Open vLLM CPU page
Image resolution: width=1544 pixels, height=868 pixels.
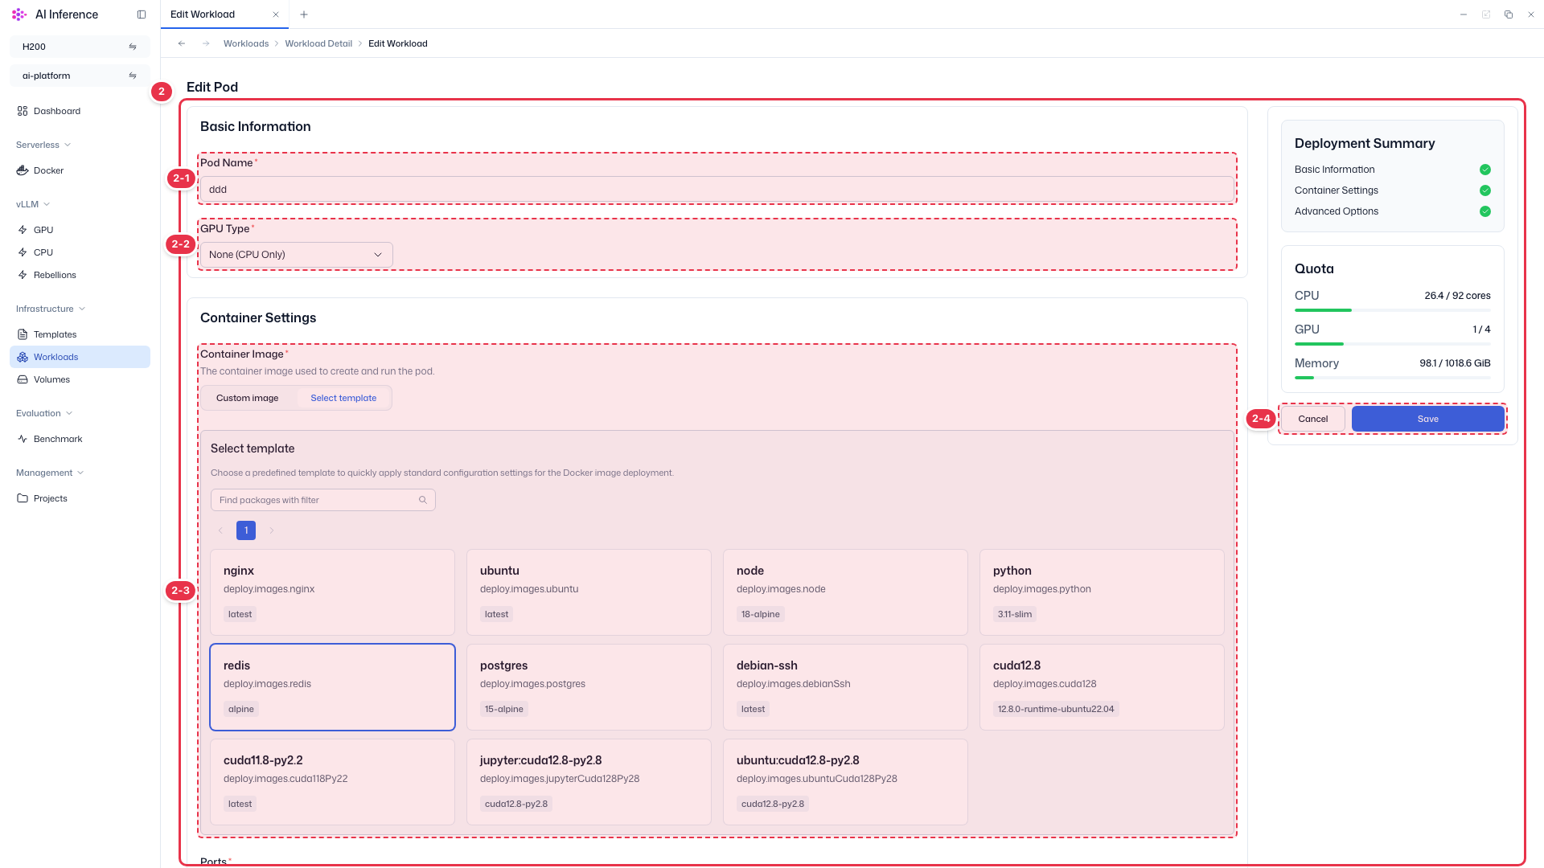(80, 252)
